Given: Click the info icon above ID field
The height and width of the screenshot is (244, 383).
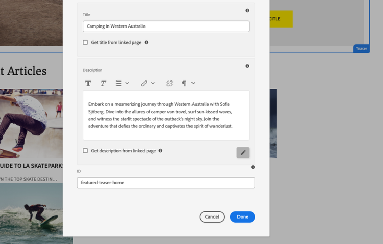Looking at the screenshot, I should (253, 167).
